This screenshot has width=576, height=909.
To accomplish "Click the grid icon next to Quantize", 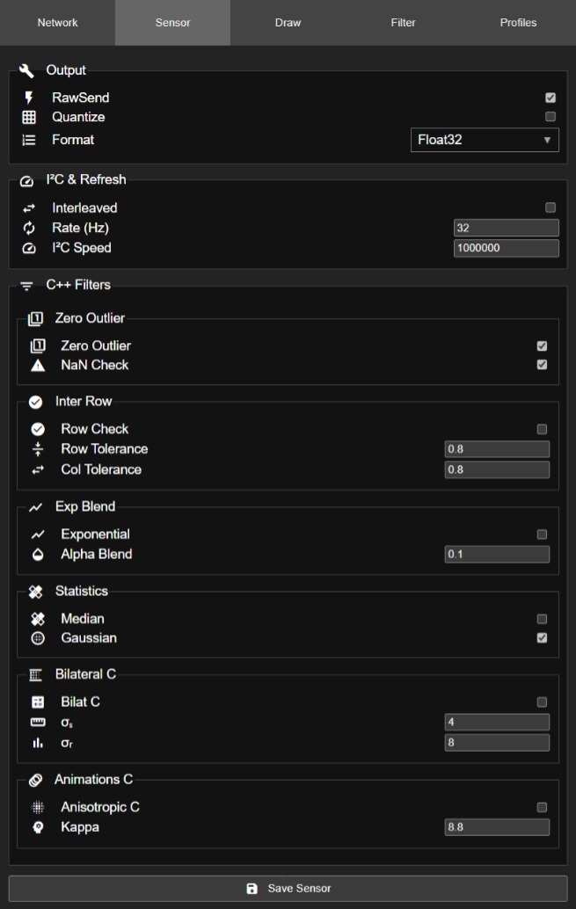I will [x=28, y=117].
